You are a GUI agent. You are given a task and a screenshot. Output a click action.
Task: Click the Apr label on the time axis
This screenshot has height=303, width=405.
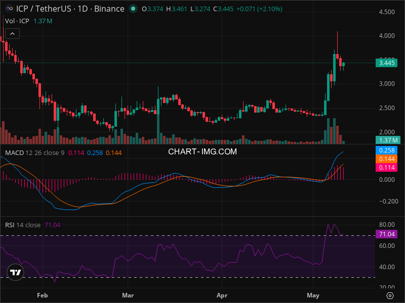[222, 295]
